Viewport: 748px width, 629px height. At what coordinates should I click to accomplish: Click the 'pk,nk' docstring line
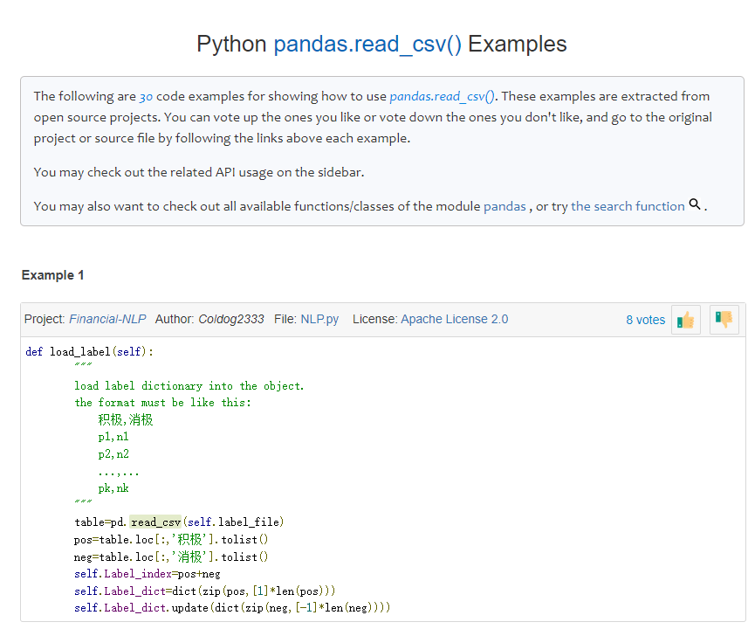coord(113,488)
